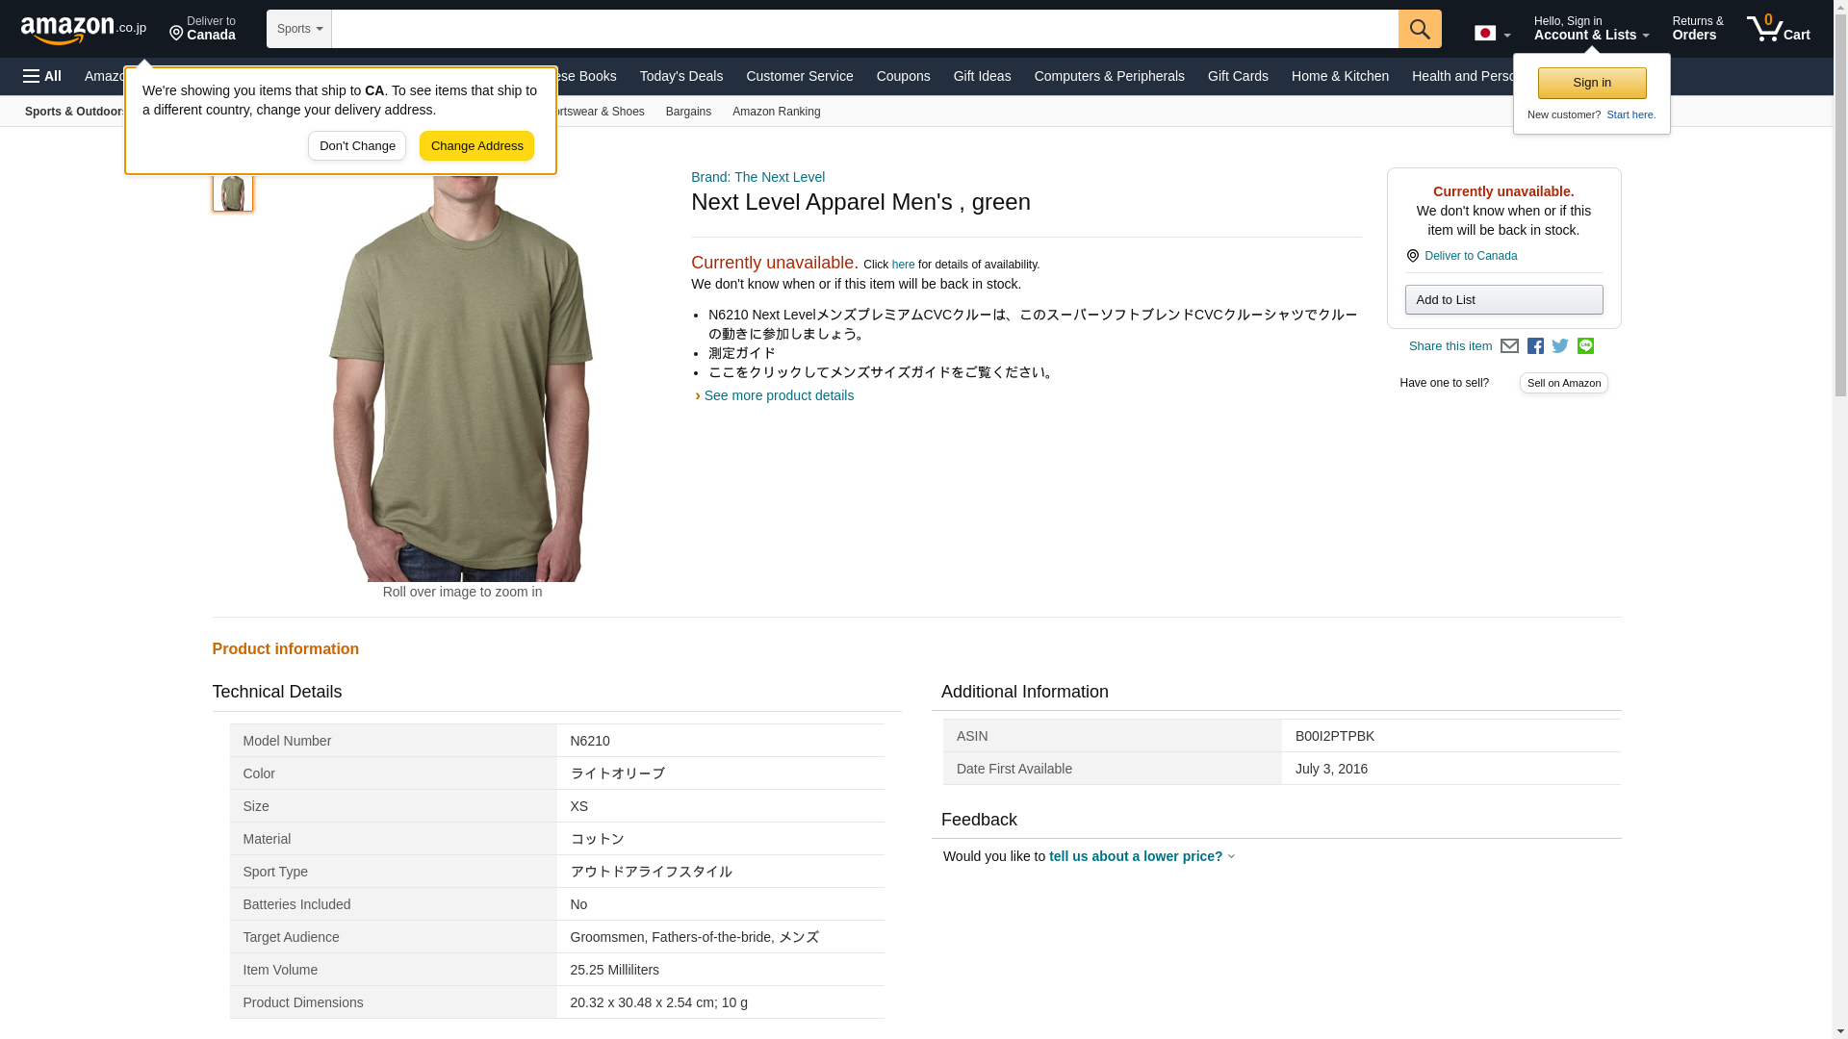The width and height of the screenshot is (1848, 1039).
Task: Click the magnifying glass search button
Action: coord(1420,29)
